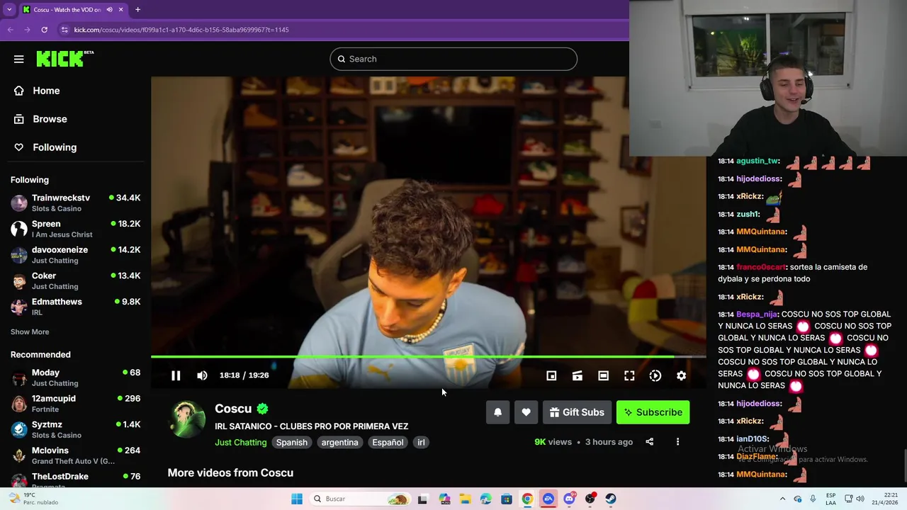Open Following in the sidebar
Image resolution: width=907 pixels, height=510 pixels.
pos(55,147)
